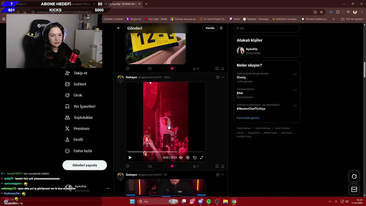Open Discord from the taskbar

coord(200,201)
